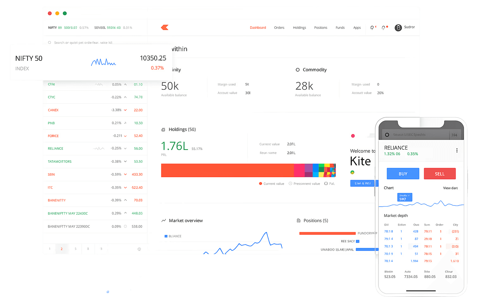Select watchlist page 2 tab

pyautogui.click(x=62, y=249)
